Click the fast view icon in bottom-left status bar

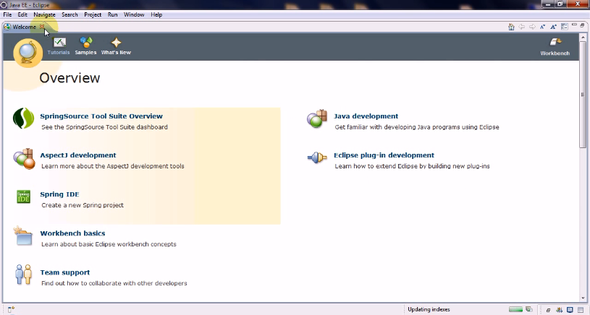[12, 310]
